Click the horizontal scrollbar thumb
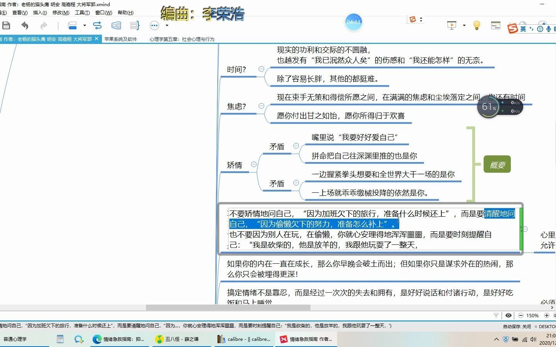Viewport: 556px width, 347px height. coord(228,308)
